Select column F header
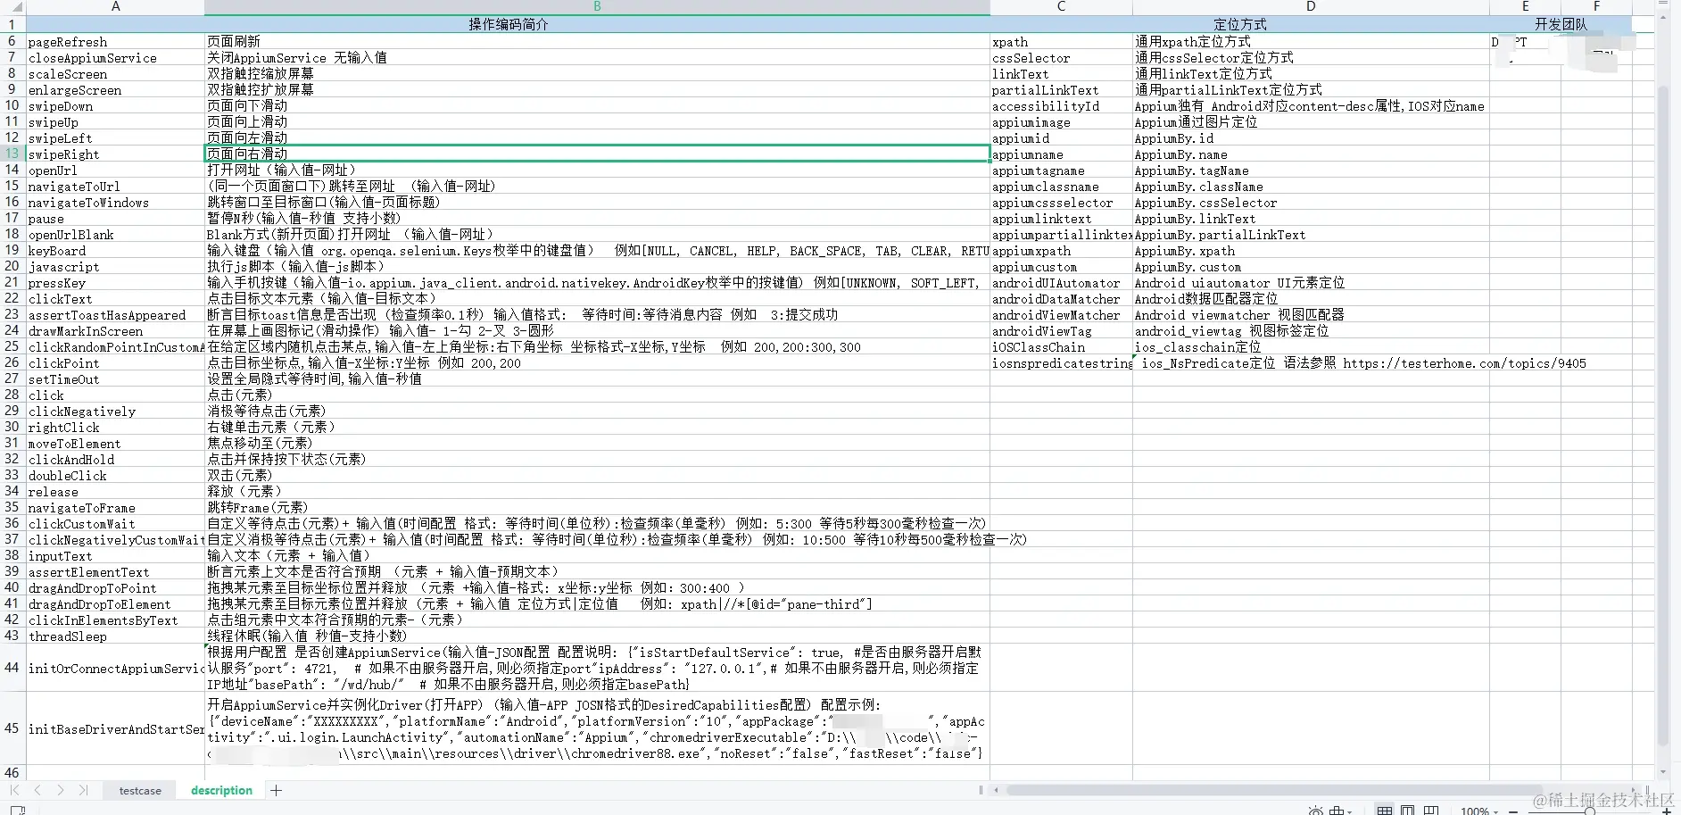 1596,7
